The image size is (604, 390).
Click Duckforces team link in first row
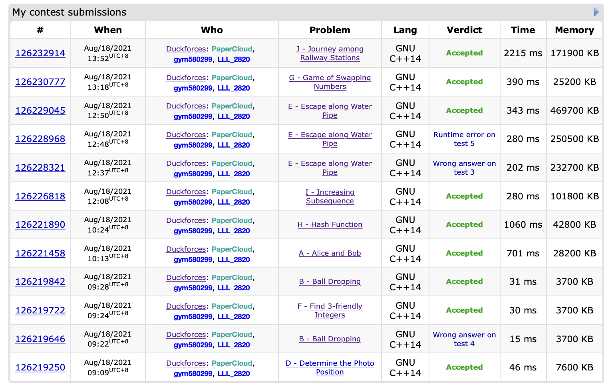click(x=186, y=49)
